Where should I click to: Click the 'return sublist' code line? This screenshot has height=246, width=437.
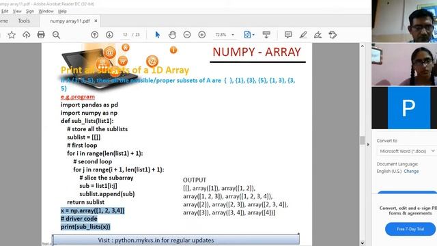point(85,202)
